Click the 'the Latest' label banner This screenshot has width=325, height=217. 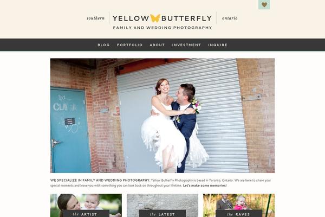tap(162, 214)
